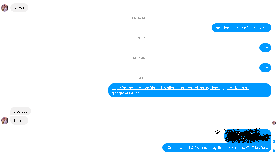
Task: Click the redacted blue message bubble
Action: pyautogui.click(x=248, y=136)
